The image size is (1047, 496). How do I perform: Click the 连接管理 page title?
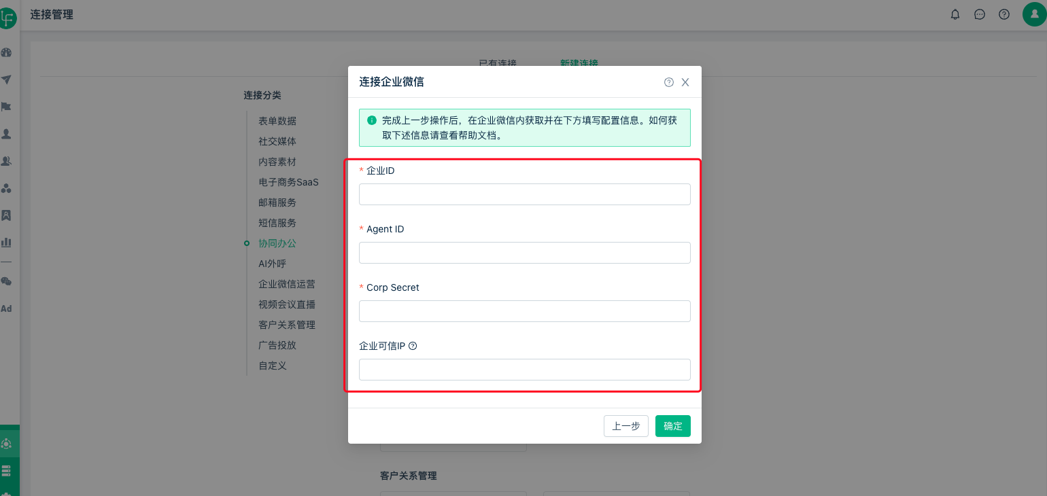[x=52, y=14]
